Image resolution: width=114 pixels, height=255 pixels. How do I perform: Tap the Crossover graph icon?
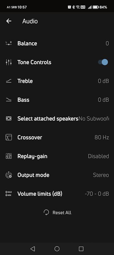pos(9,138)
